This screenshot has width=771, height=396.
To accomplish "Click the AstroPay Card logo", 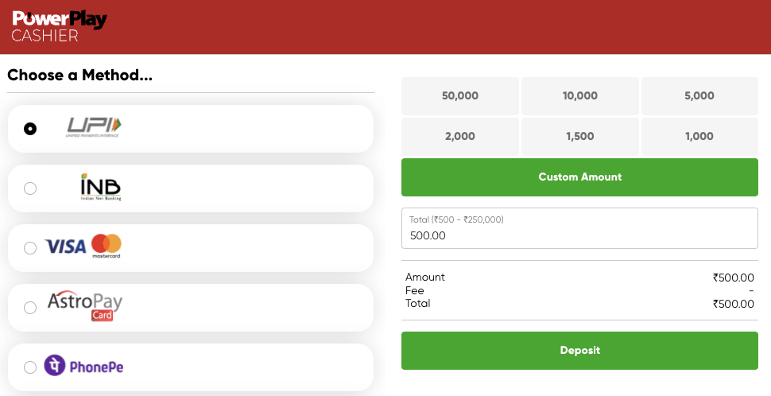I will pos(84,306).
